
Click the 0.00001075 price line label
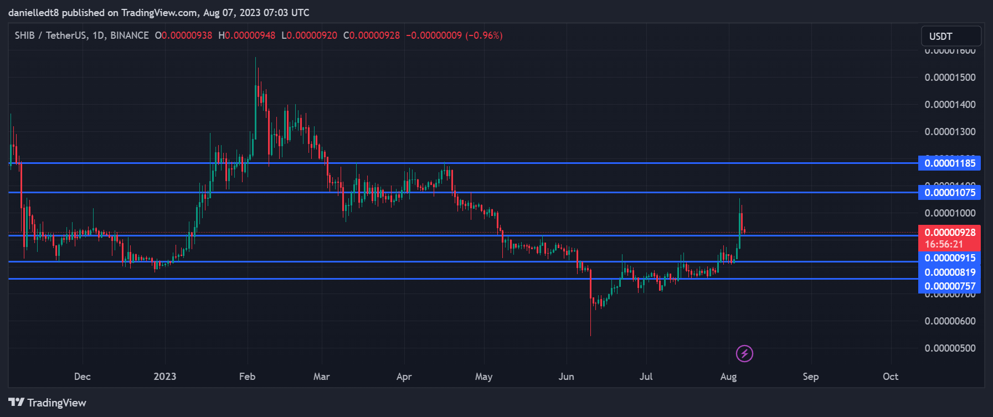pyautogui.click(x=949, y=193)
